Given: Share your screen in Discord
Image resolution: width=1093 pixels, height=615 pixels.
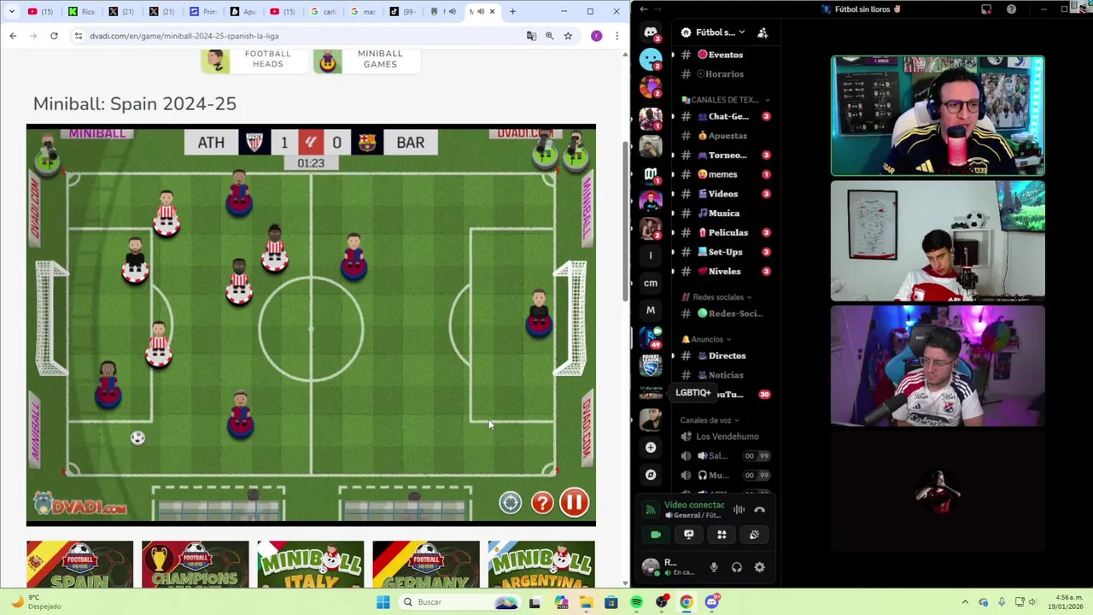Looking at the screenshot, I should (688, 535).
